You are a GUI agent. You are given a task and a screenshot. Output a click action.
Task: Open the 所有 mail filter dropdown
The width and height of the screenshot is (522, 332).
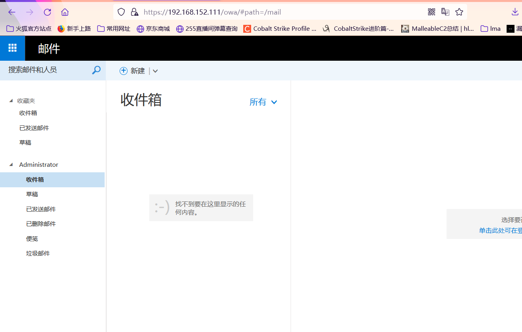coord(263,102)
